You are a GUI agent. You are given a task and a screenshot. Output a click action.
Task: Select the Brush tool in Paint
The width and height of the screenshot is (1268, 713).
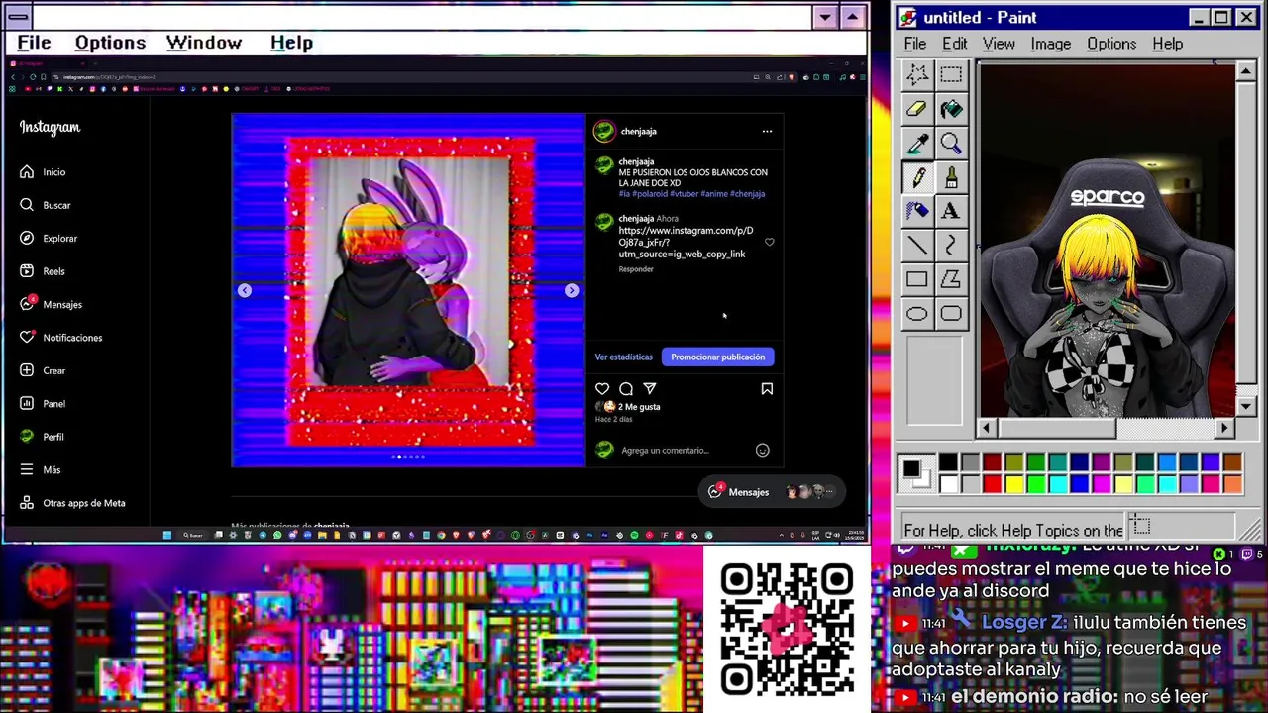click(x=951, y=177)
